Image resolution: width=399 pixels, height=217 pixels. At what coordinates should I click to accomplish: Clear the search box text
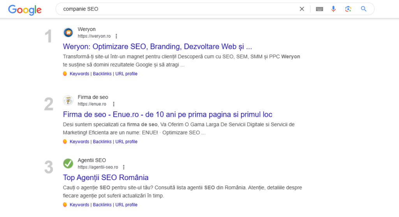[302, 9]
